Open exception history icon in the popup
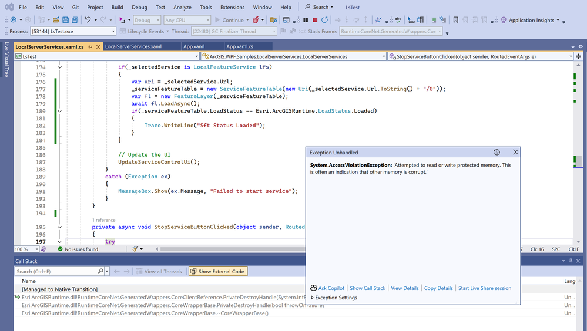This screenshot has width=587, height=331. coord(497,152)
